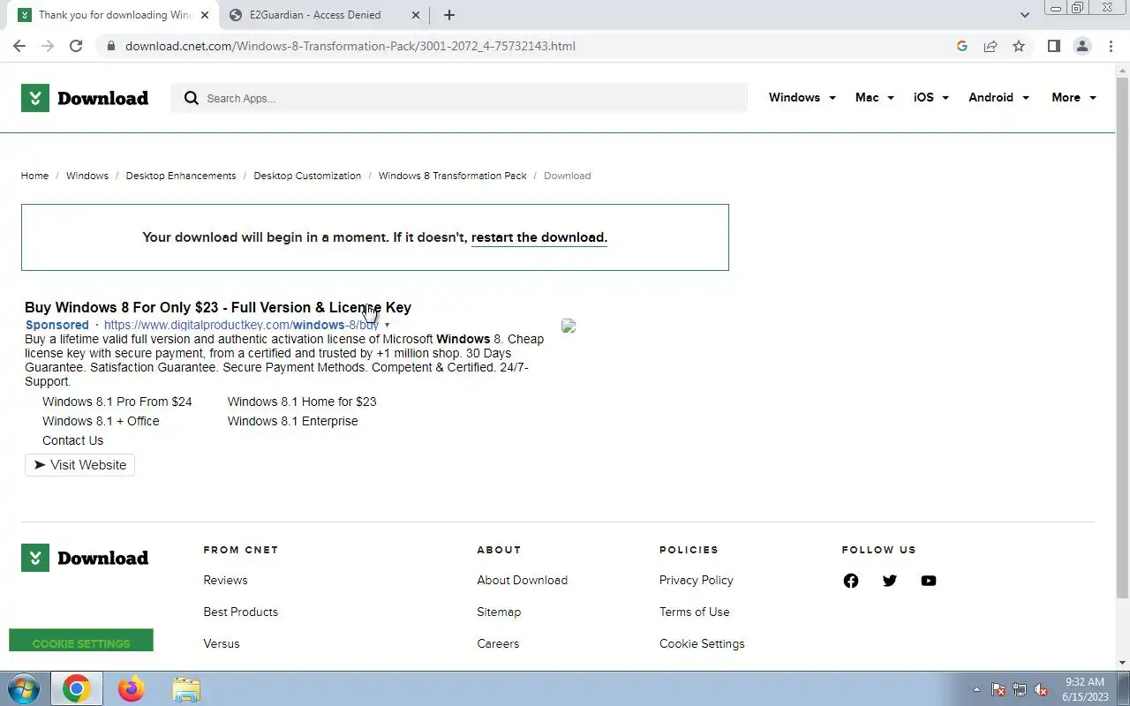Open the Versus footer link
Image resolution: width=1130 pixels, height=706 pixels.
coord(221,643)
